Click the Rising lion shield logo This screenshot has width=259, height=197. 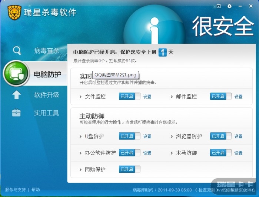14,12
